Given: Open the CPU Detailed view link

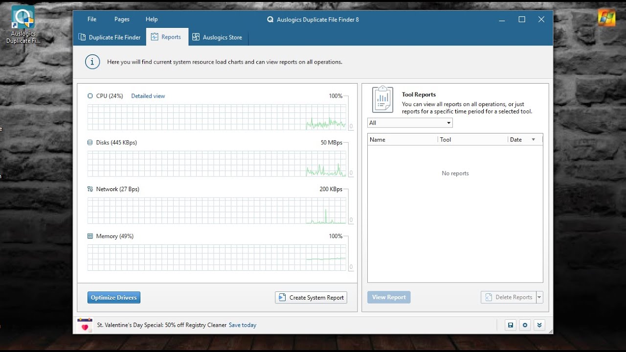Looking at the screenshot, I should pos(148,96).
